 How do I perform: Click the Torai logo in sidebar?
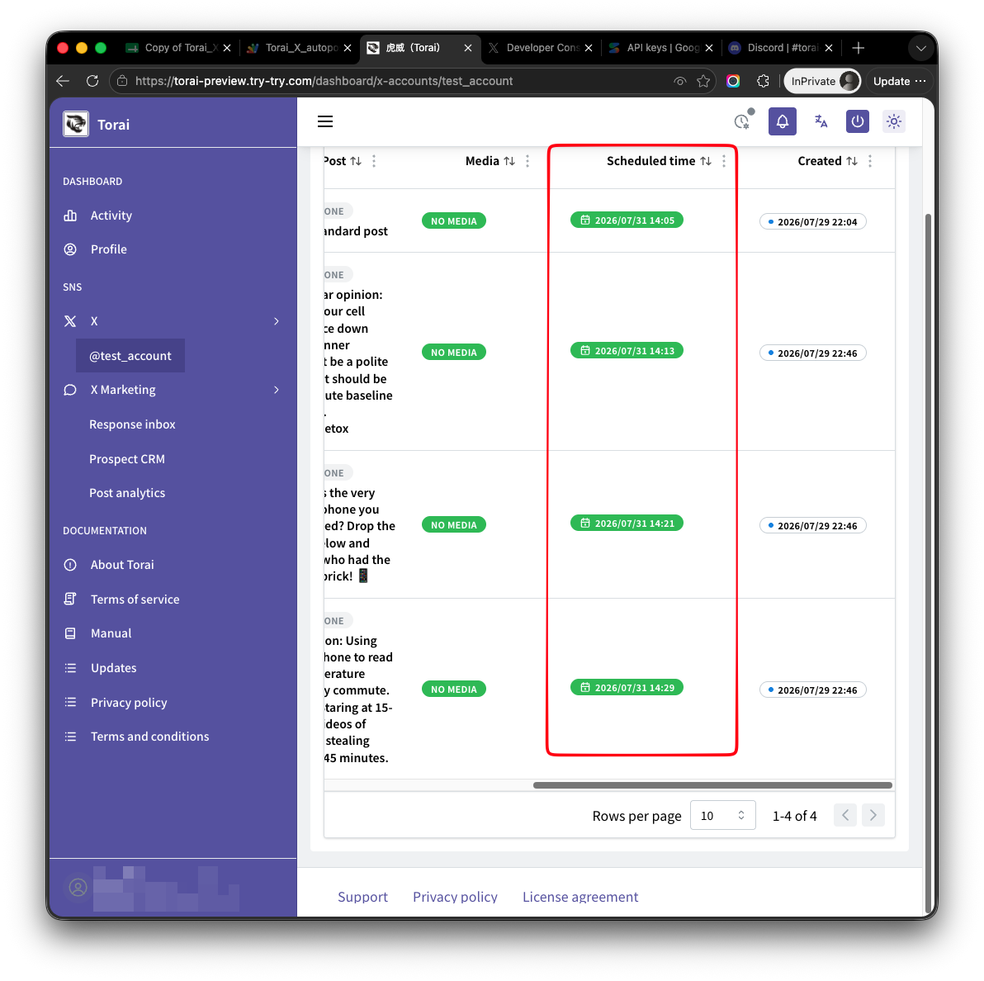pyautogui.click(x=76, y=124)
